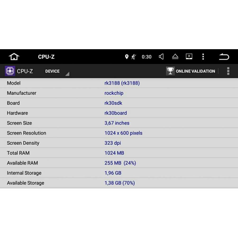Select the Total RAM label
The height and width of the screenshot is (238, 238).
18,153
